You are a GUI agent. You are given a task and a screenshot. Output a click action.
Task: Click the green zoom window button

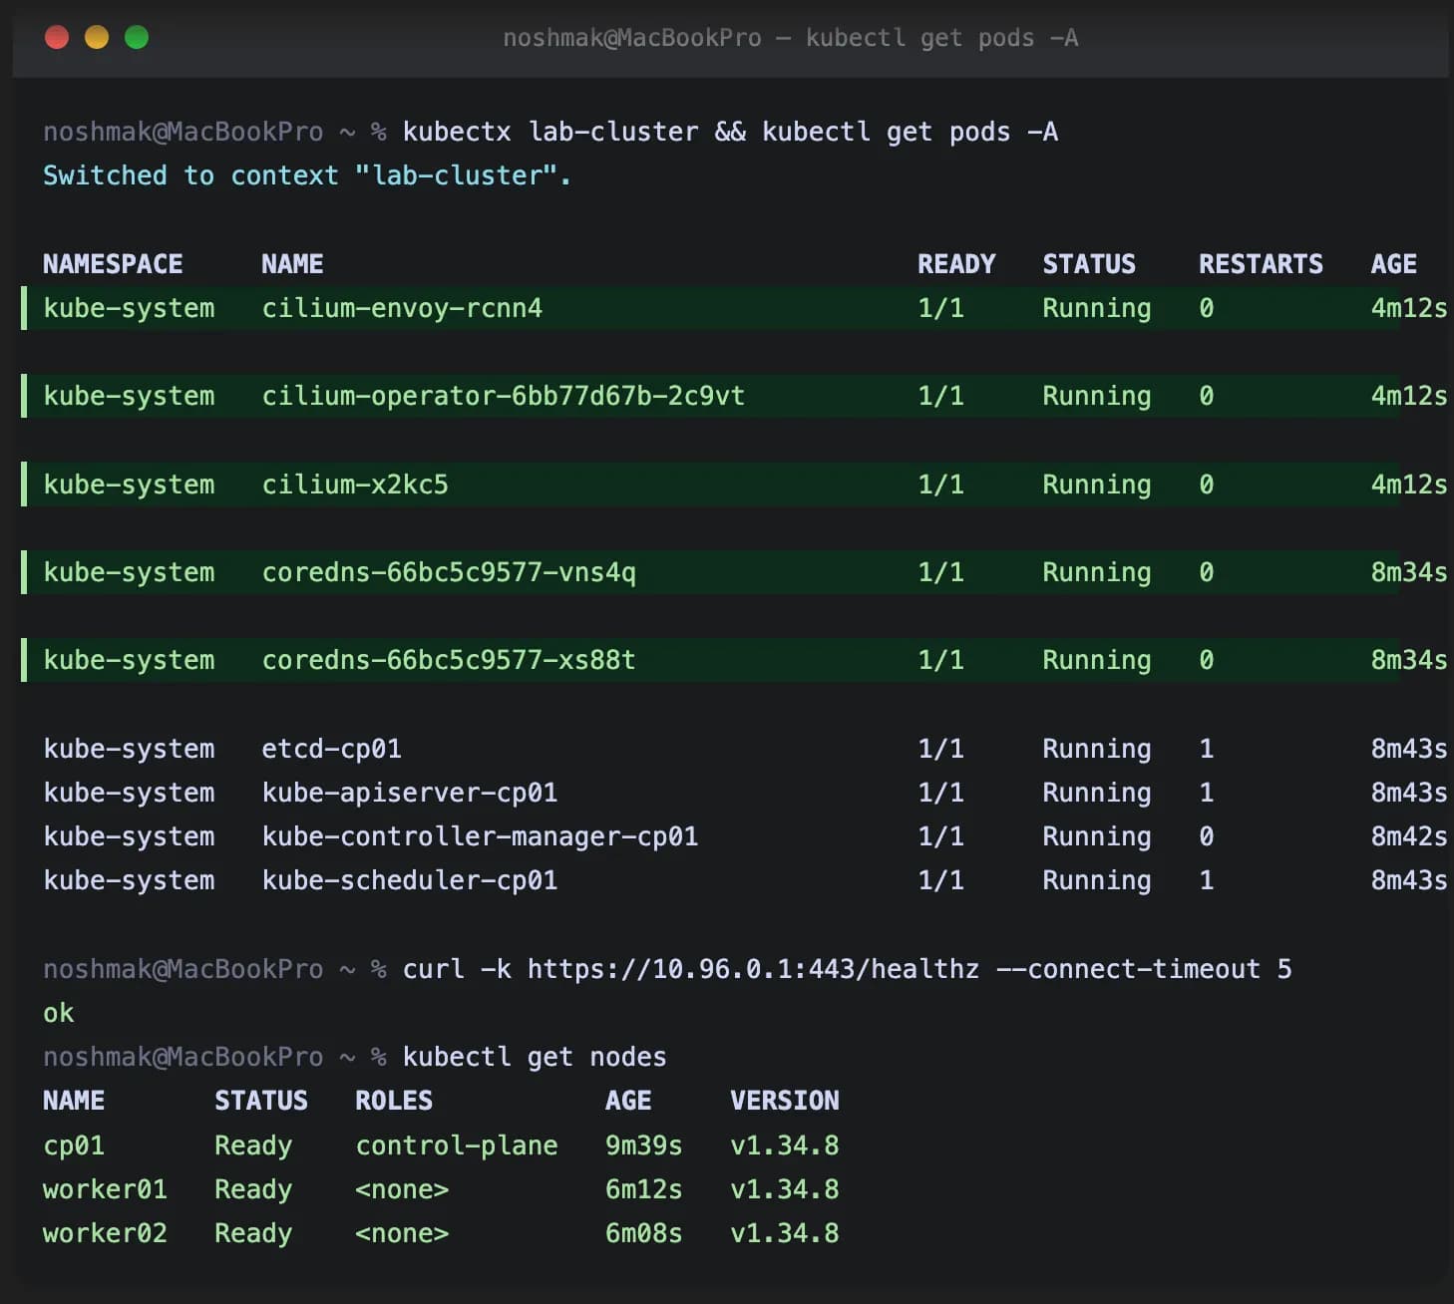pos(137,38)
